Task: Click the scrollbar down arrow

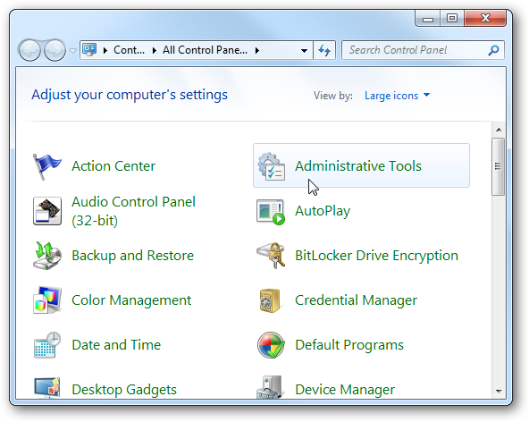Action: 499,392
